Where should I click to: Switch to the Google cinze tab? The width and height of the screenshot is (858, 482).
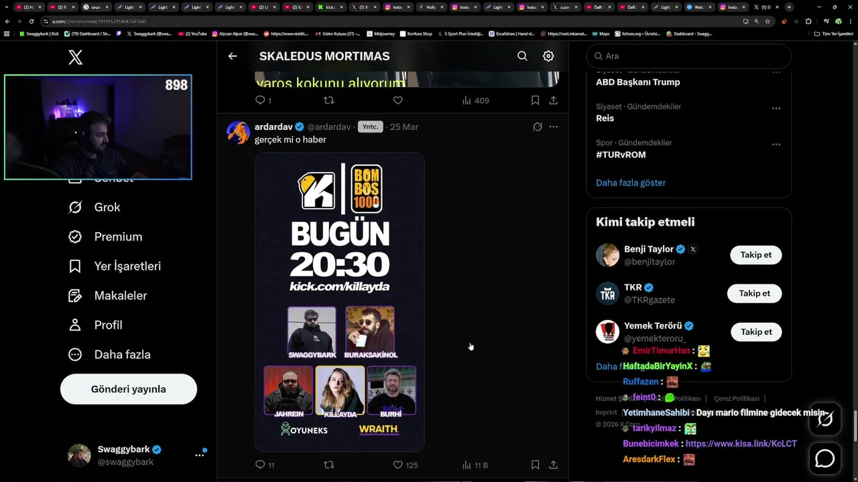coord(95,7)
